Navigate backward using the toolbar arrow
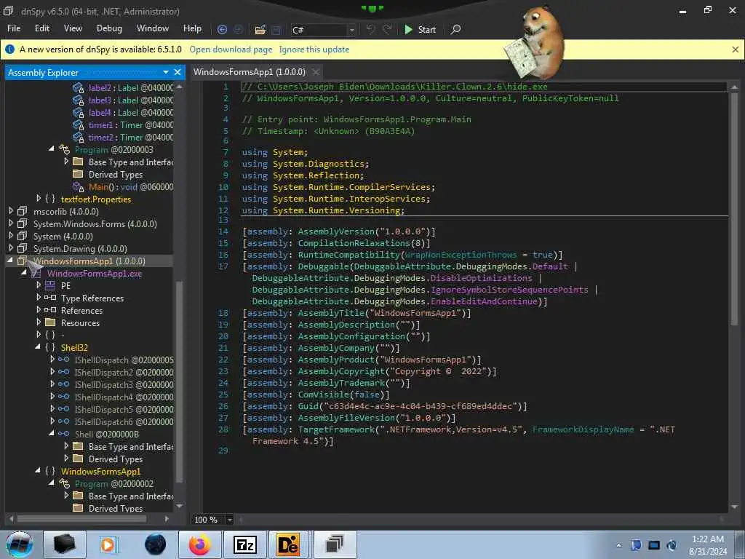Image resolution: width=745 pixels, height=559 pixels. pos(222,29)
